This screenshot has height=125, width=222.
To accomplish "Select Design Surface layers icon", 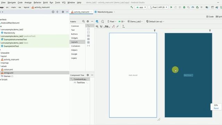I will (97, 22).
